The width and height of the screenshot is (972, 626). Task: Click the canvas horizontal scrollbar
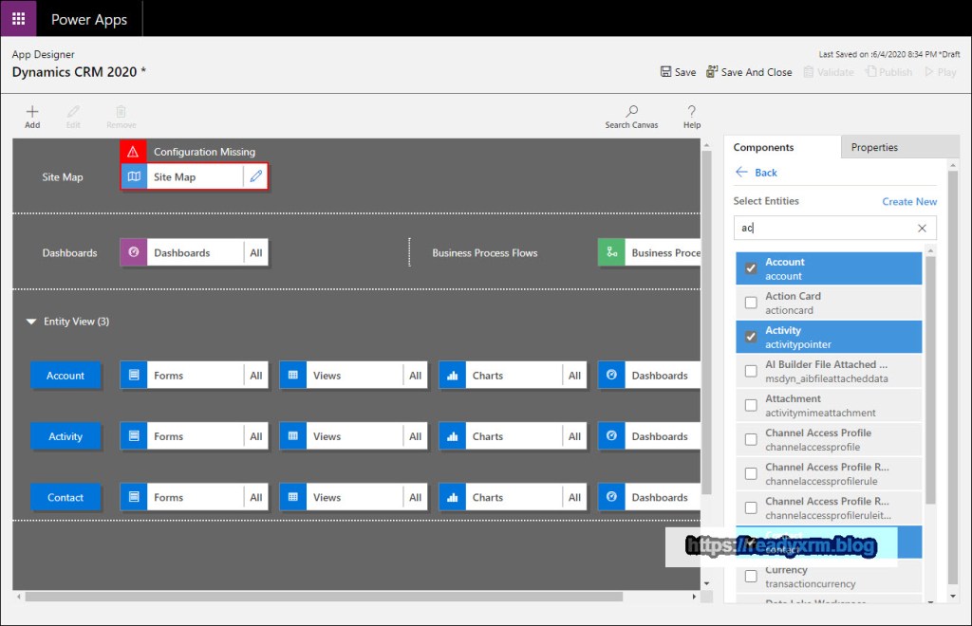(x=323, y=597)
